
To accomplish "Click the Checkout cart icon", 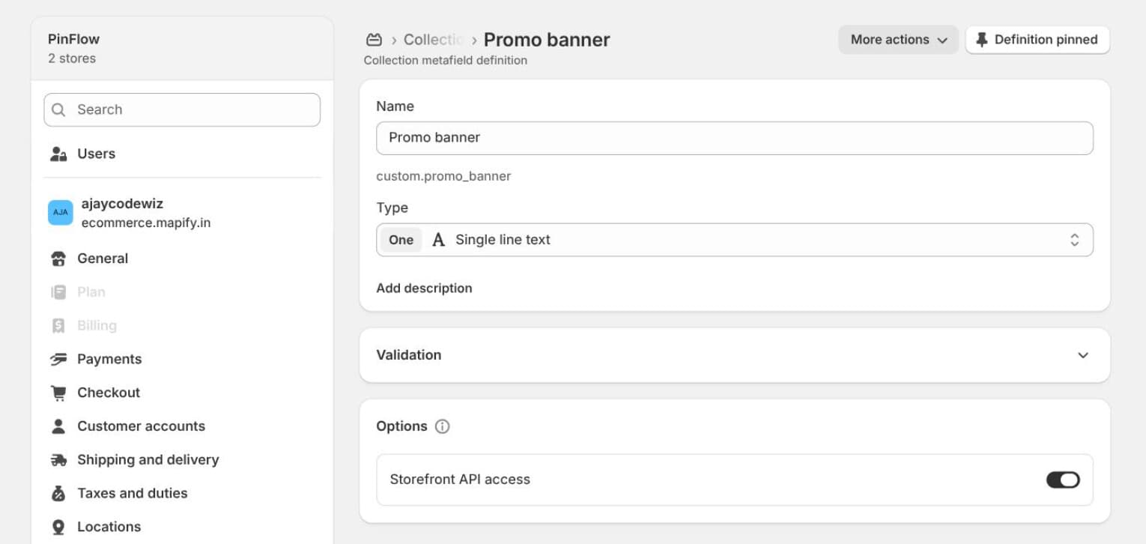I will pos(58,393).
